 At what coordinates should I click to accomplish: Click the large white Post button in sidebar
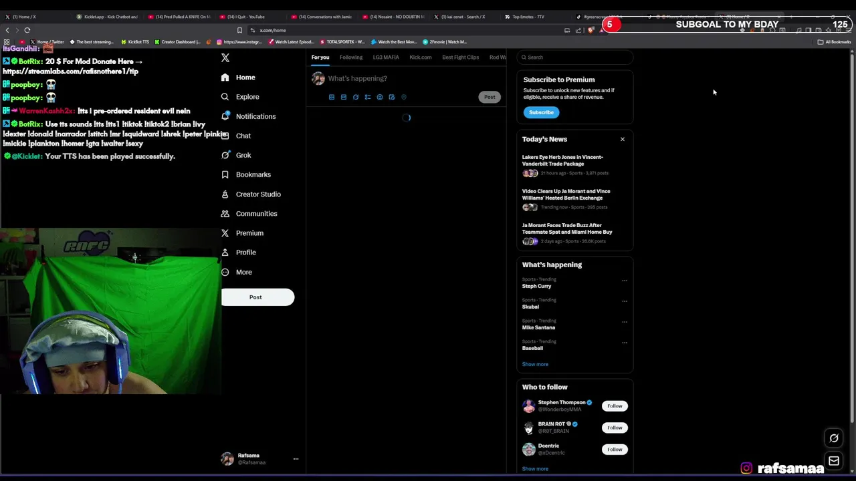click(x=257, y=297)
